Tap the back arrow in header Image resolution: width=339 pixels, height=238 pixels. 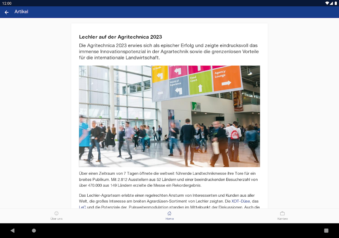[x=7, y=12]
